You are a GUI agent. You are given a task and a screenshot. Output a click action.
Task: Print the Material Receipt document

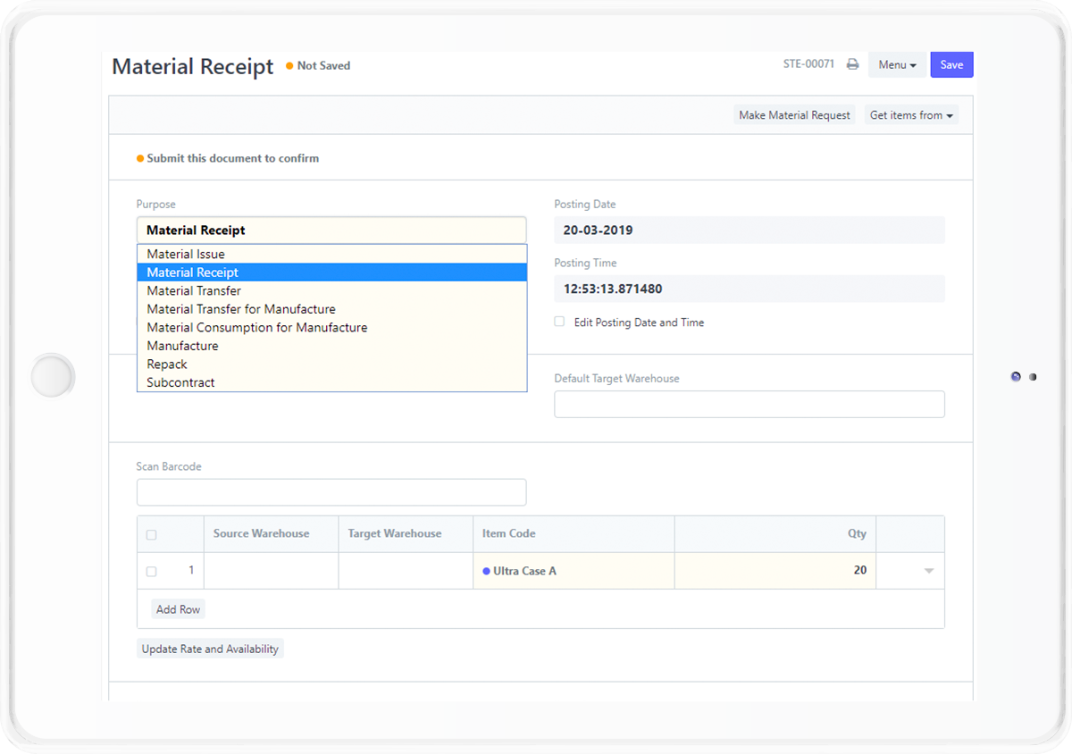click(x=852, y=63)
